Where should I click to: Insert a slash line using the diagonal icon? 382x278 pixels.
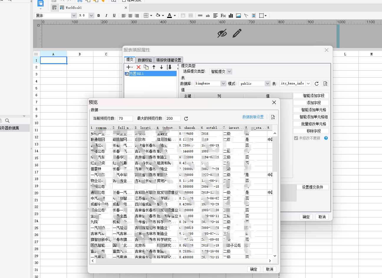tap(246, 16)
